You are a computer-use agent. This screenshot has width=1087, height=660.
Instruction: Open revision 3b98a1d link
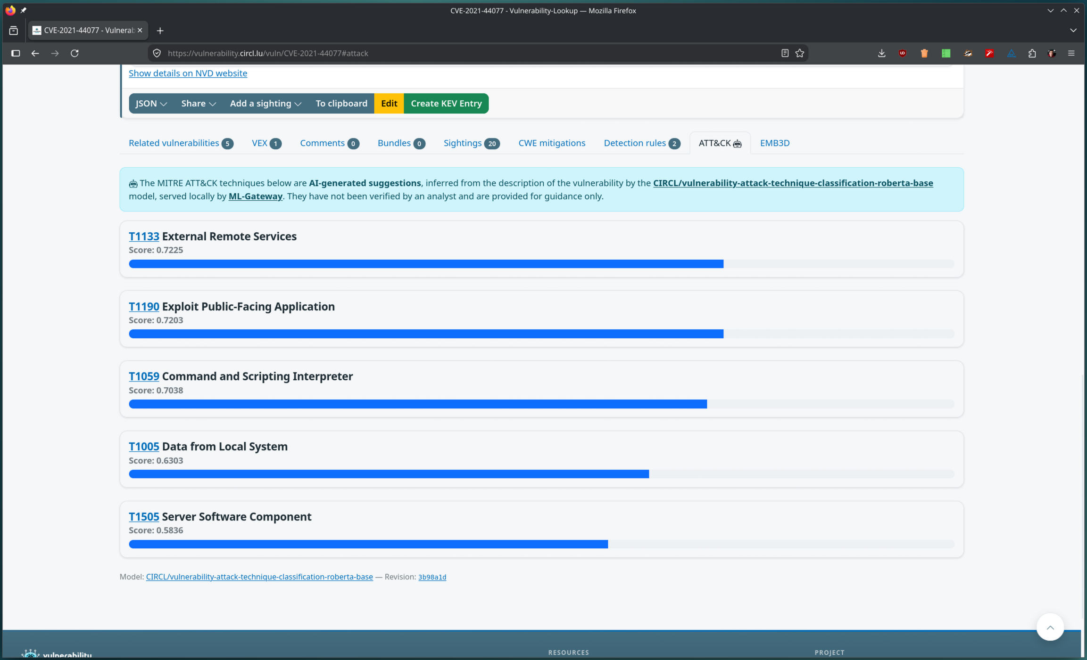432,577
